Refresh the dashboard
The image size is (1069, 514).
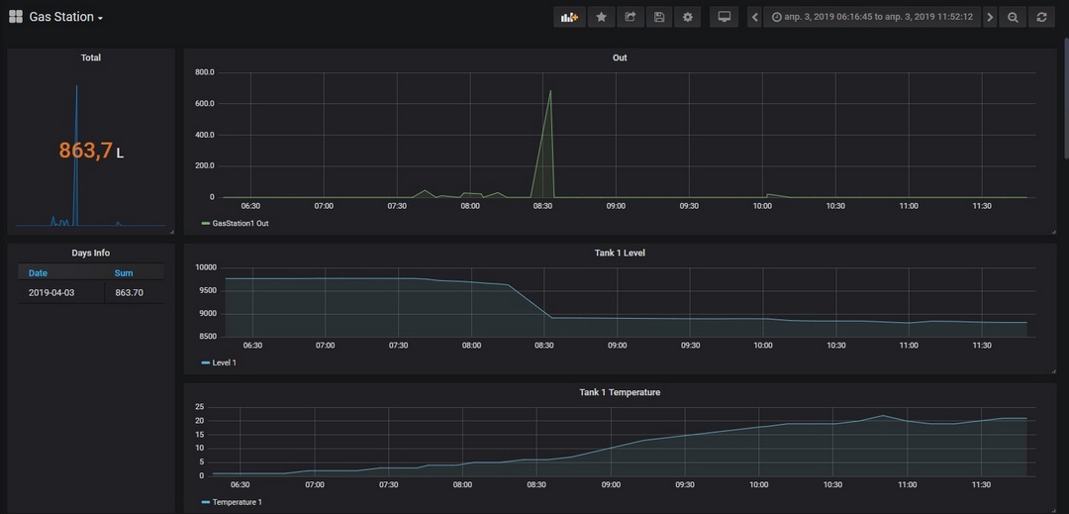click(1041, 17)
